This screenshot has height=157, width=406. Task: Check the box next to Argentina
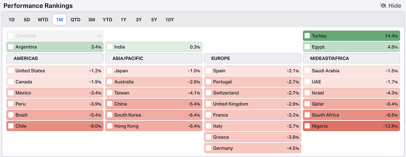click(11, 47)
